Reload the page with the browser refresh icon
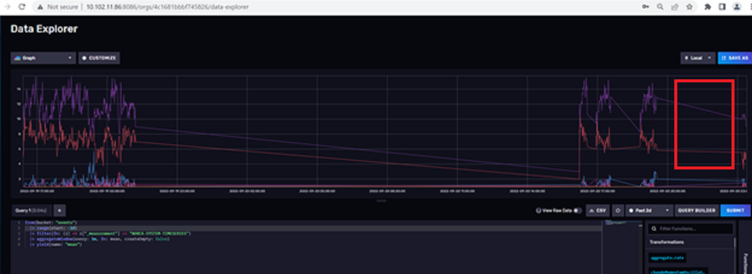 (x=22, y=7)
